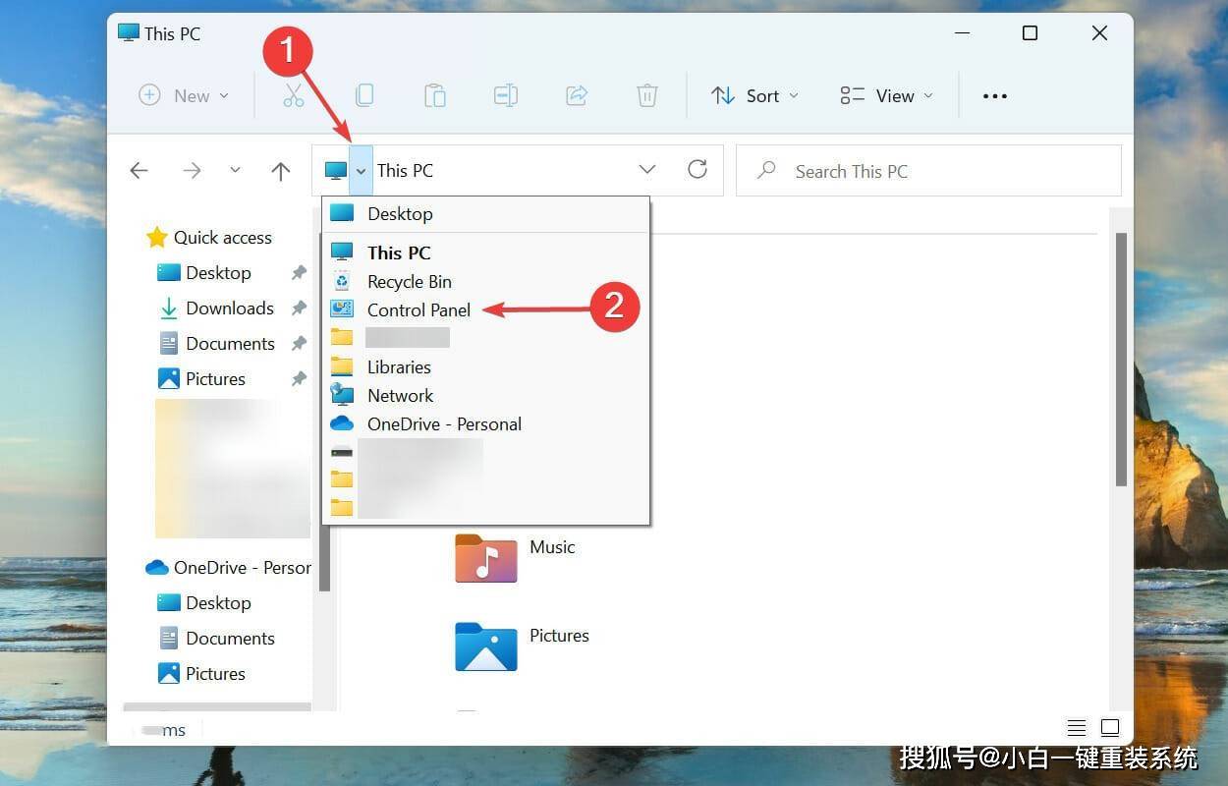The width and height of the screenshot is (1228, 786).
Task: Click the computer icon in address bar
Action: (x=336, y=171)
